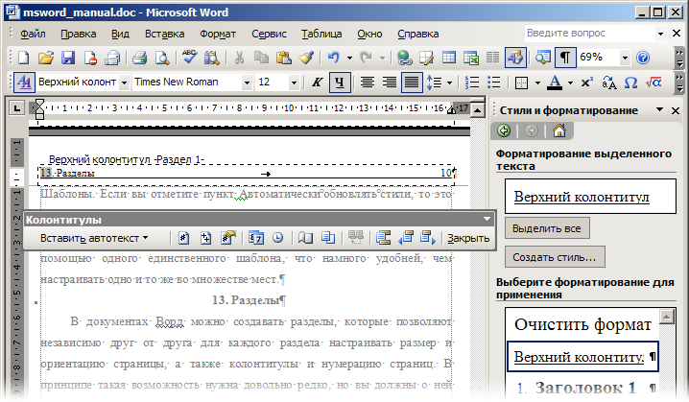Expand line spacing dropdown arrow
The image size is (689, 402).
[449, 83]
